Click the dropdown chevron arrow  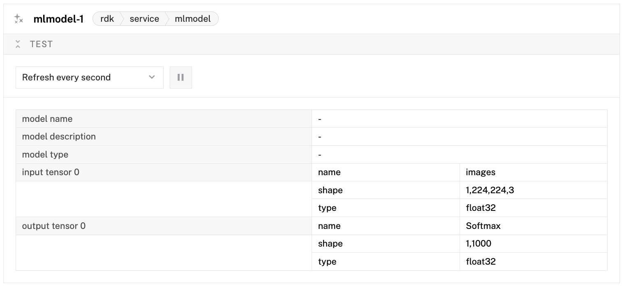pyautogui.click(x=152, y=78)
